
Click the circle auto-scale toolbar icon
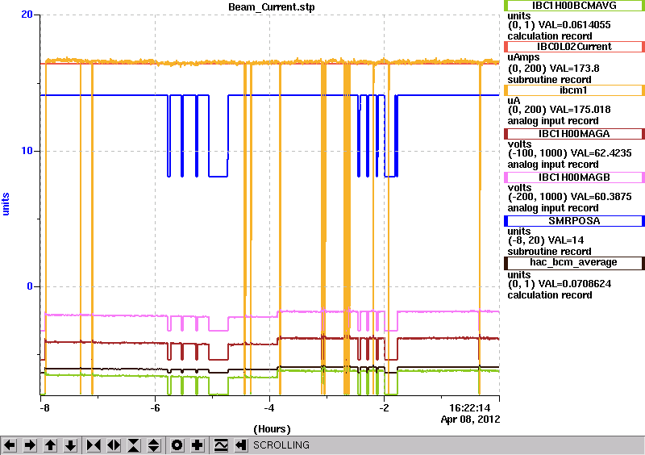click(177, 445)
